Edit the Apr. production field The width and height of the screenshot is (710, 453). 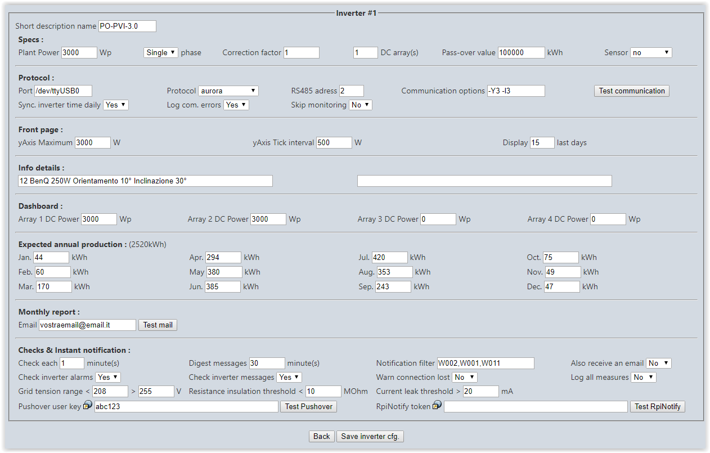(223, 257)
